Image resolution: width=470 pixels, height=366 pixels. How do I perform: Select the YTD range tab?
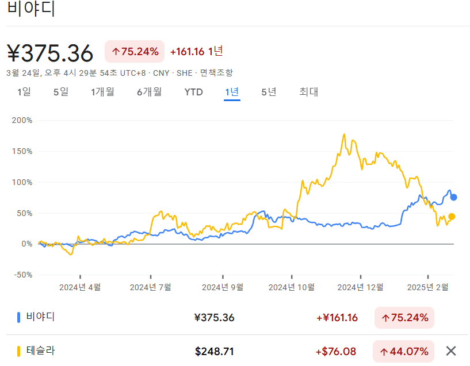[x=194, y=92]
